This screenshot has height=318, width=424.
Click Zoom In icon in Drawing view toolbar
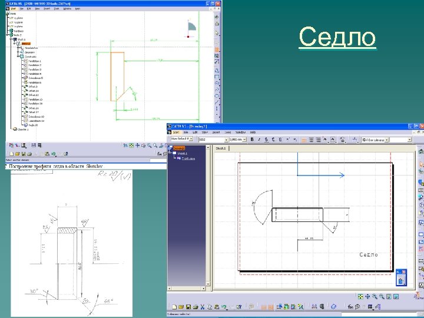[x=375, y=297]
